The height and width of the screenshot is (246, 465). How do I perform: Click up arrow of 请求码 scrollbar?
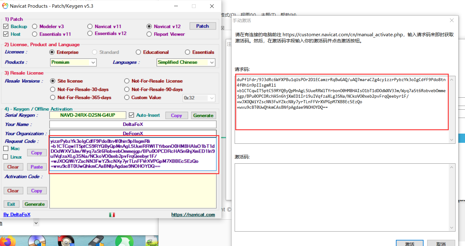[451, 80]
